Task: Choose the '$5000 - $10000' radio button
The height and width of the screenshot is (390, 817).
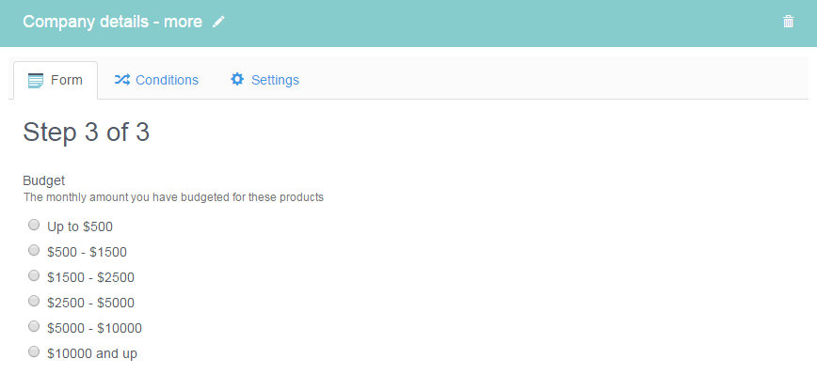Action: point(34,326)
